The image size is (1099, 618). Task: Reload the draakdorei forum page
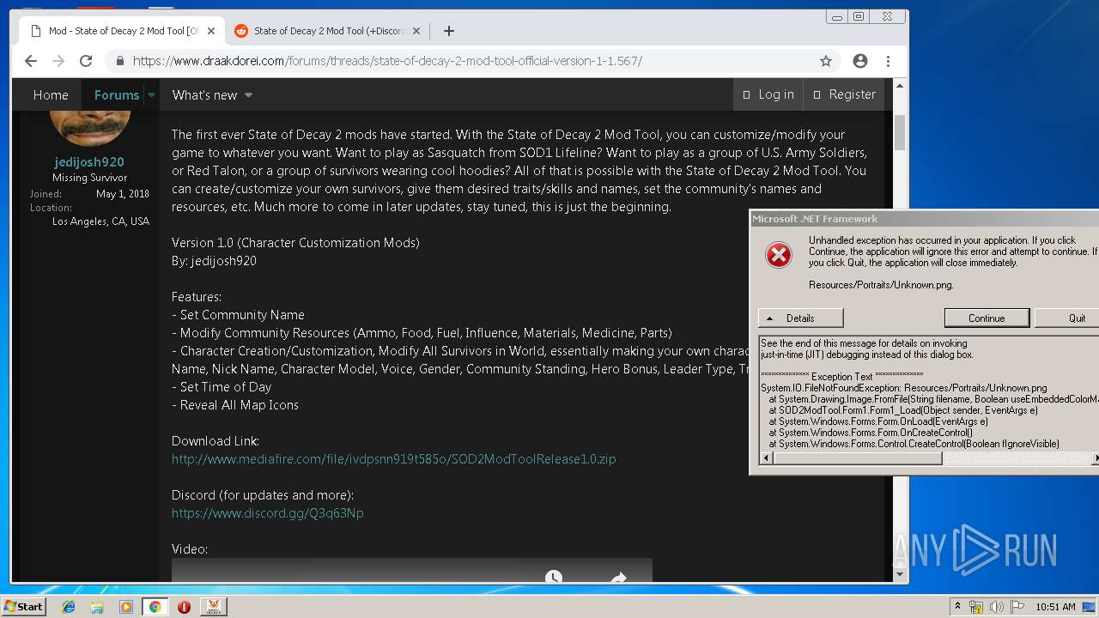click(86, 61)
